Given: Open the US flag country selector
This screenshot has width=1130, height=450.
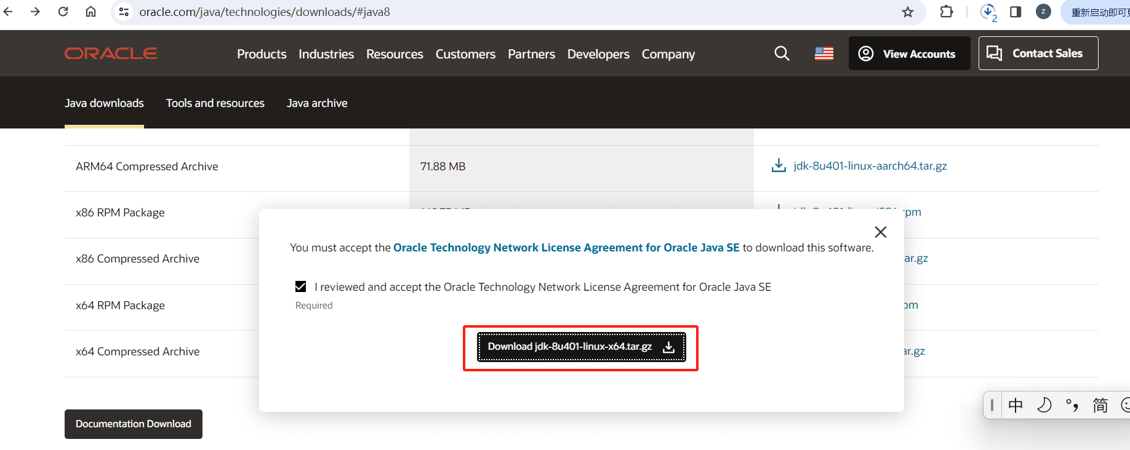Looking at the screenshot, I should coord(823,53).
